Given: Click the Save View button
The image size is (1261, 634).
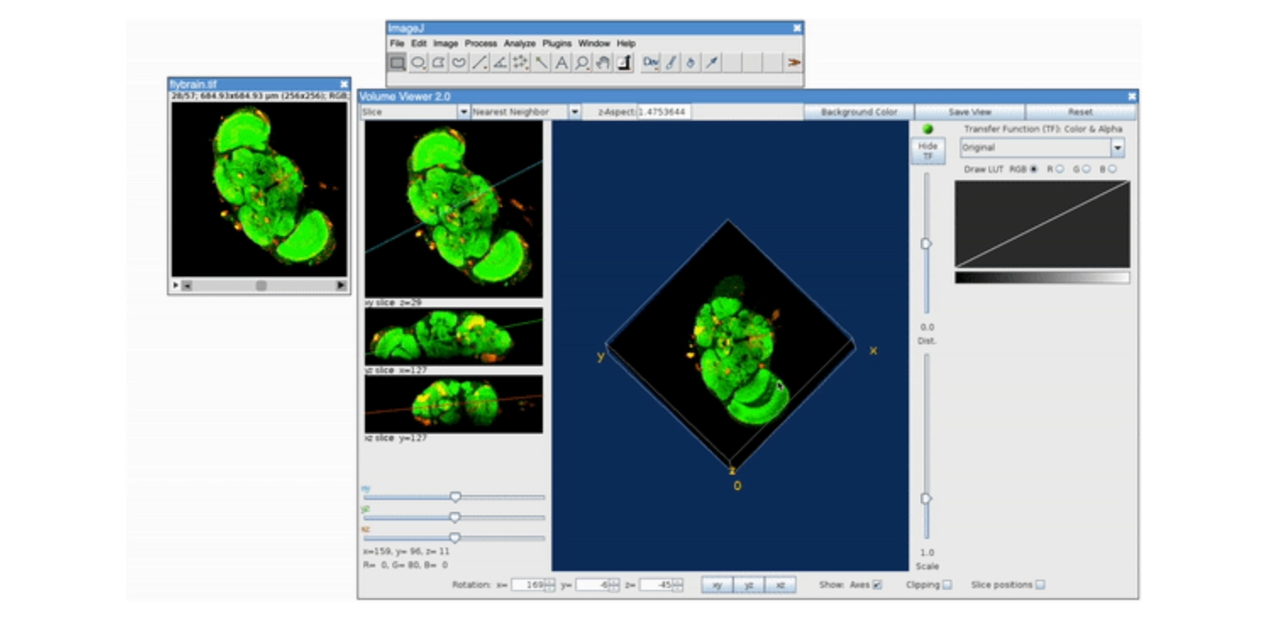Looking at the screenshot, I should click(x=970, y=112).
